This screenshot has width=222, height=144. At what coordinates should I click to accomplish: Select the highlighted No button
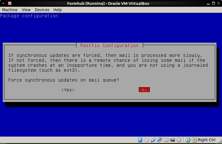[144, 90]
